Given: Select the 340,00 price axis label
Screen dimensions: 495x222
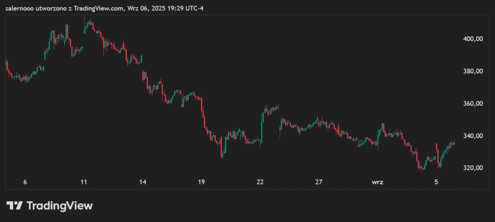Looking at the screenshot, I should (473, 136).
